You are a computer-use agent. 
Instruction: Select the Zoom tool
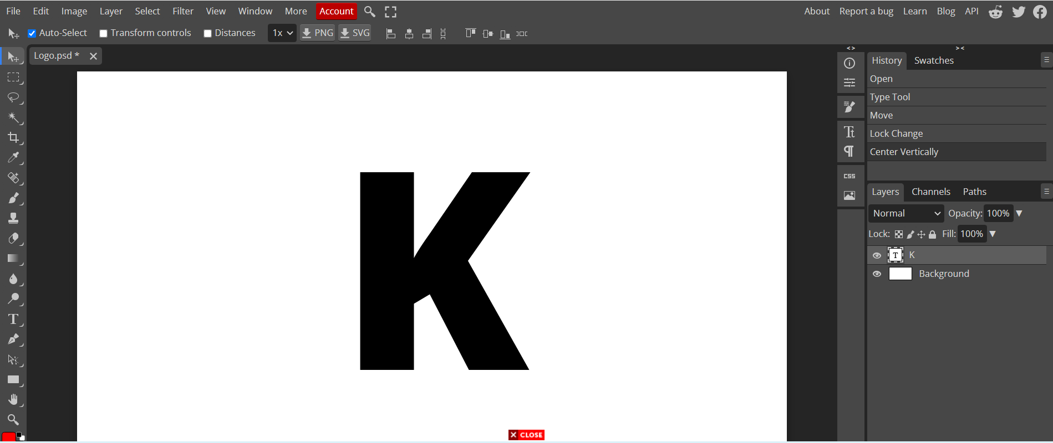13,419
